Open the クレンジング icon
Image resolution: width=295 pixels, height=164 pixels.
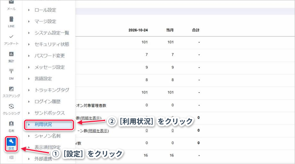click(11, 106)
